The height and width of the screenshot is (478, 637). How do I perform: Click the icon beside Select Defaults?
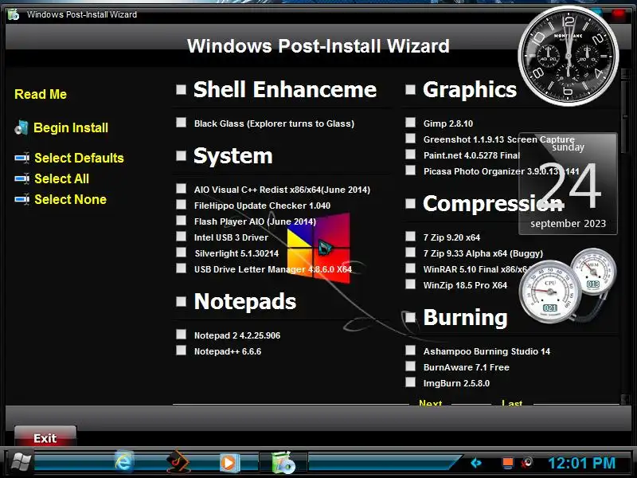[22, 158]
